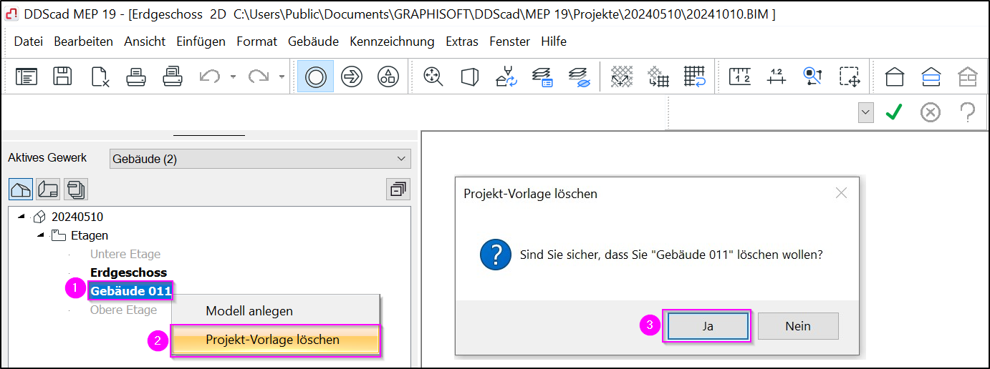Print with the single printer icon

pos(136,77)
